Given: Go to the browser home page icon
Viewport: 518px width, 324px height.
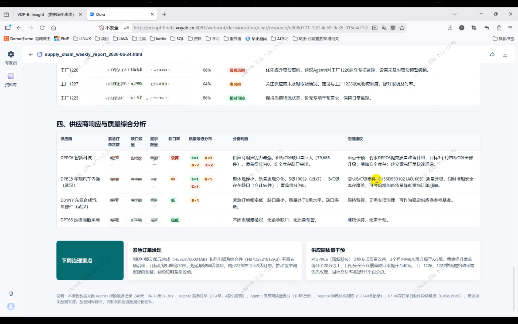Looking at the screenshot, I should coord(54,28).
